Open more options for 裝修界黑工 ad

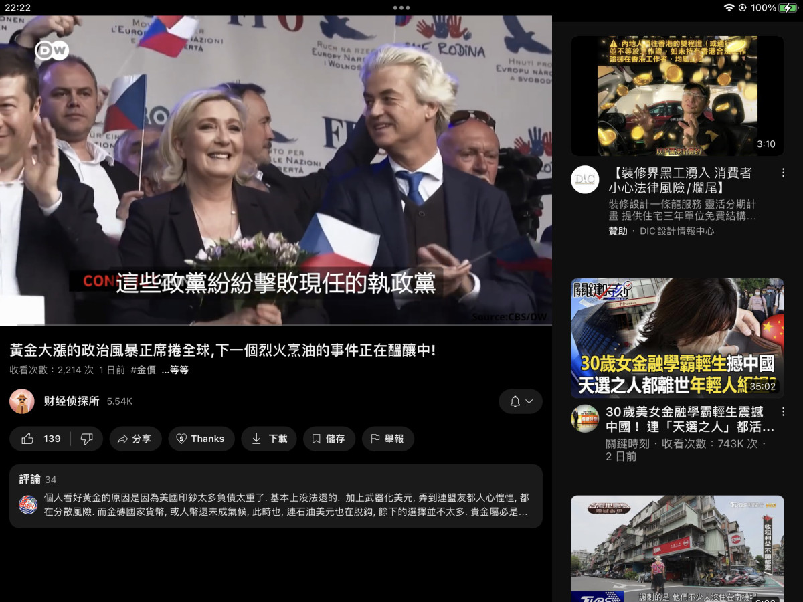783,173
